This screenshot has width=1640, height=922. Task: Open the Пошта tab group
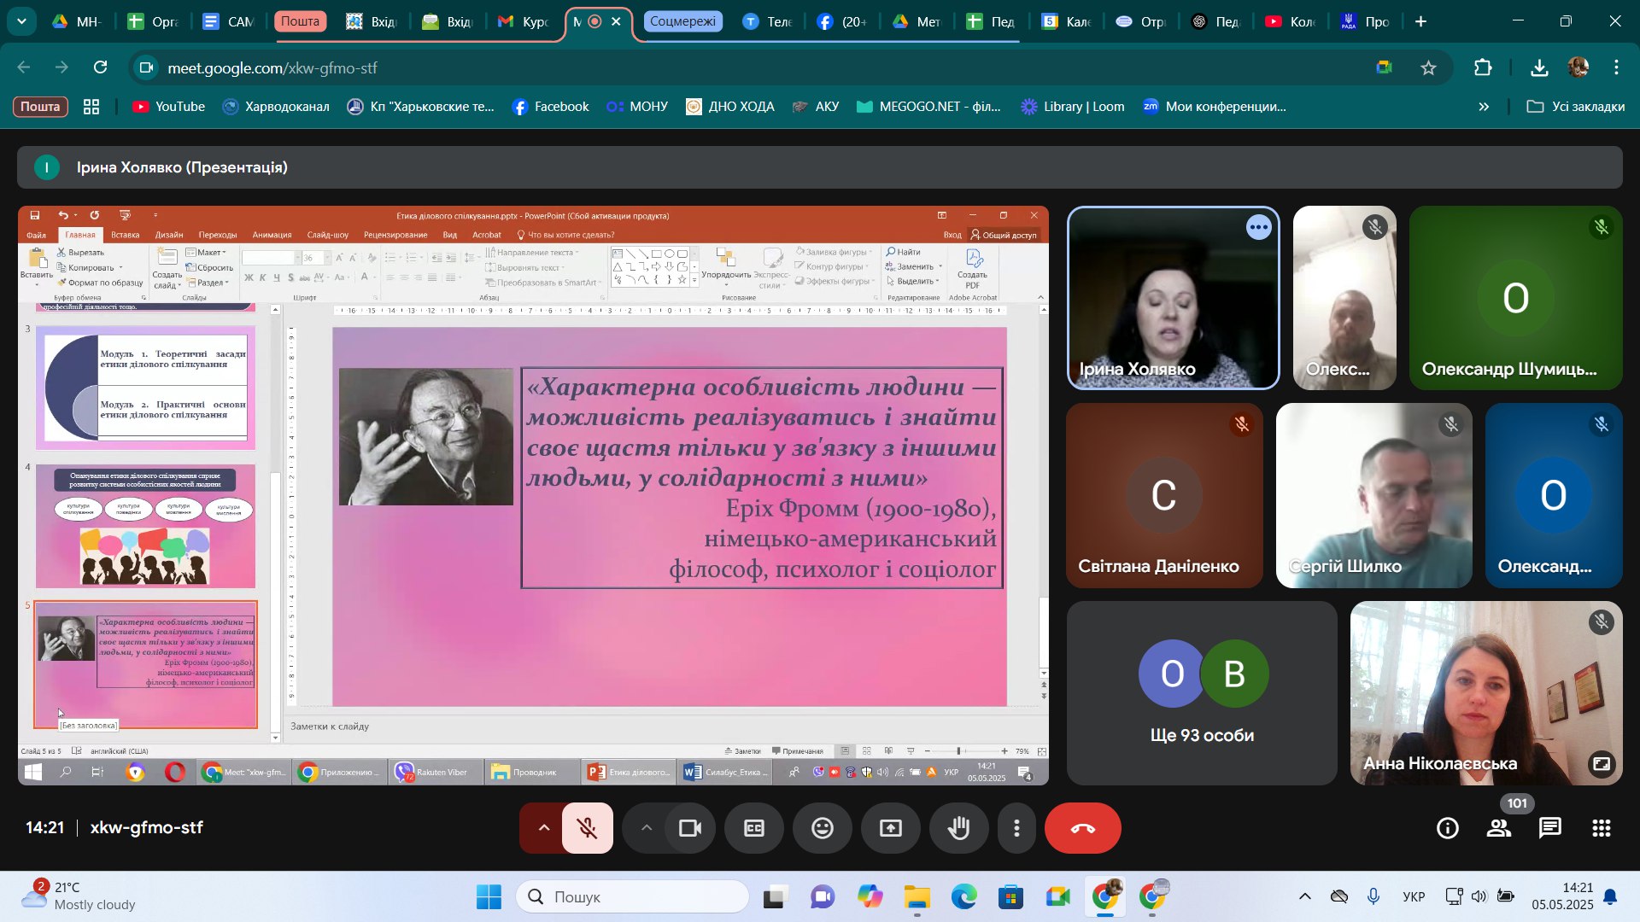tap(301, 21)
